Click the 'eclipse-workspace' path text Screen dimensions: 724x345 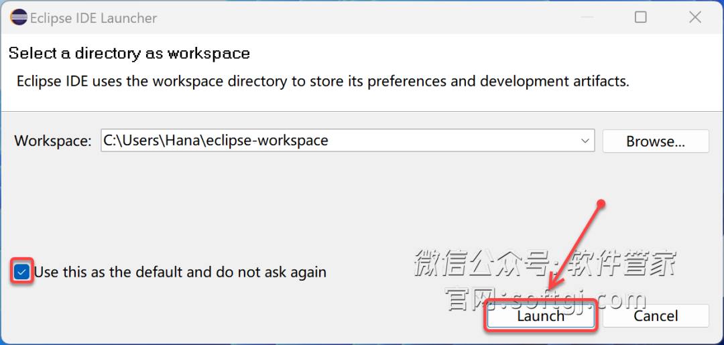click(267, 140)
